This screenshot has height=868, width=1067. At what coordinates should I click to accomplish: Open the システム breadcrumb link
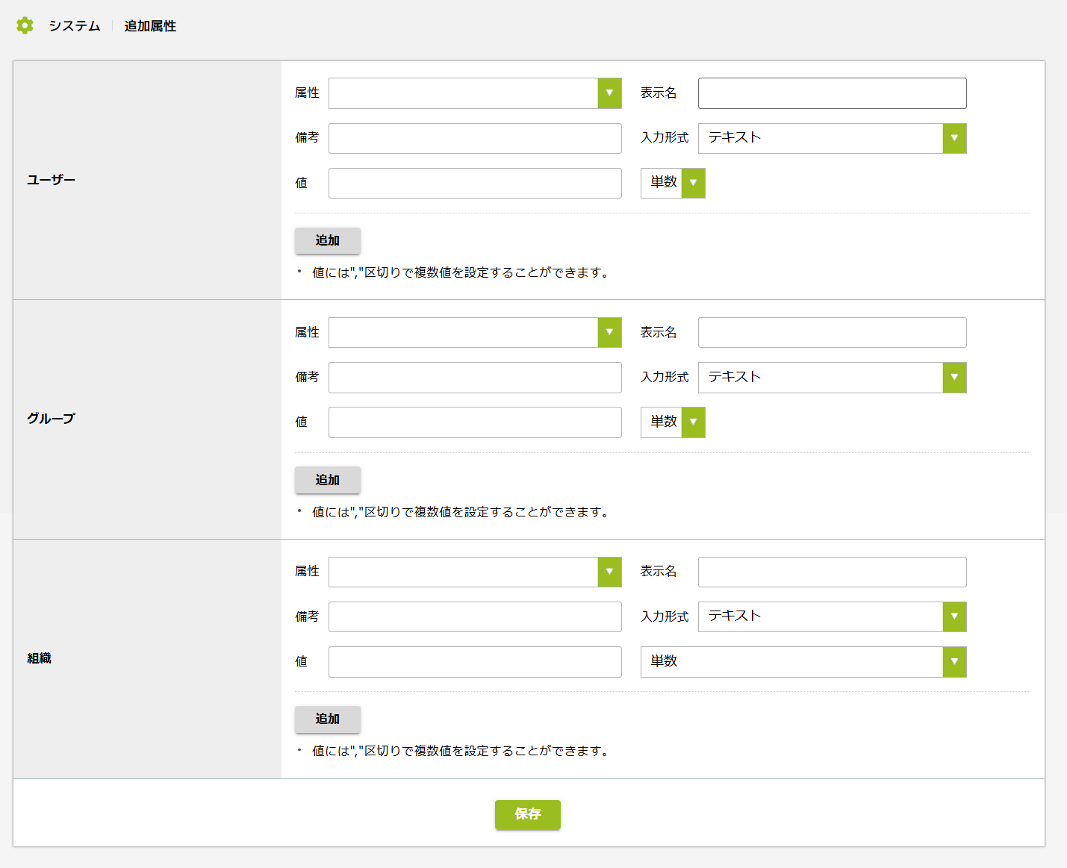[x=75, y=26]
